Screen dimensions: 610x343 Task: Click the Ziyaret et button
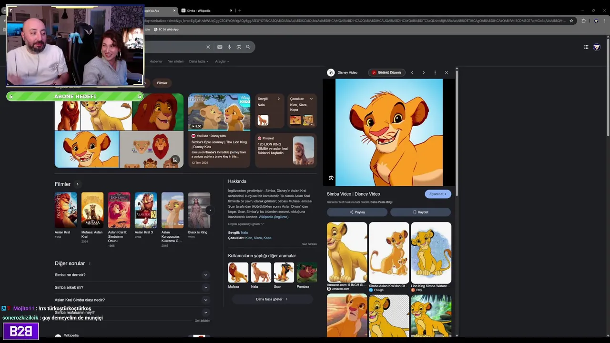[438, 194]
